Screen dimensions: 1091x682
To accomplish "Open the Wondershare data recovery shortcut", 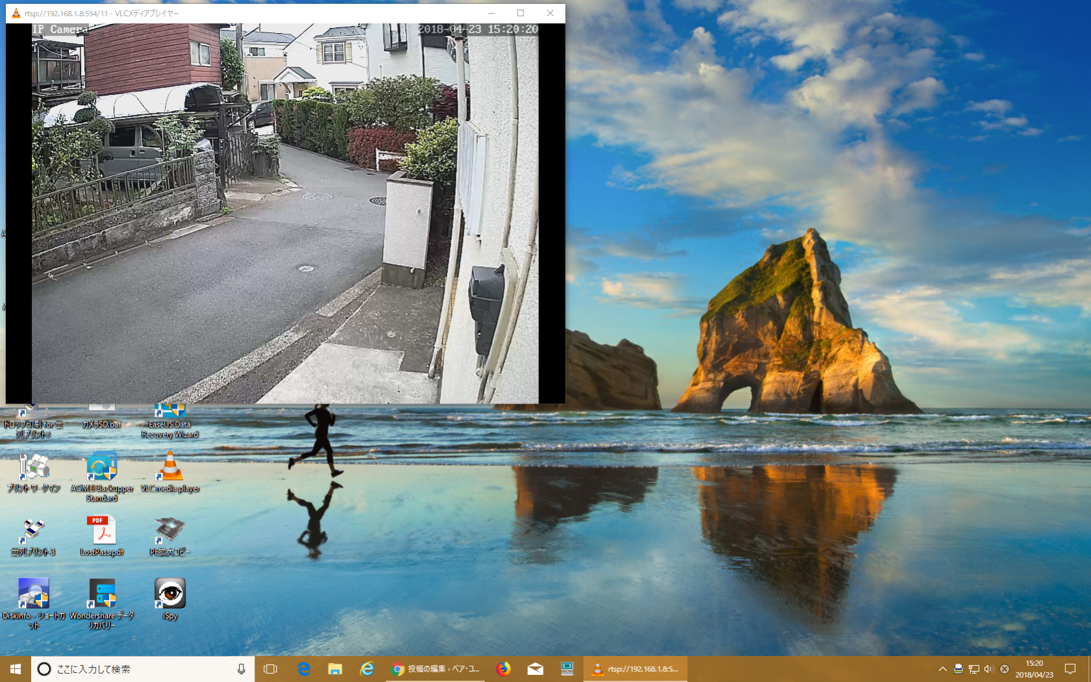I will click(102, 594).
